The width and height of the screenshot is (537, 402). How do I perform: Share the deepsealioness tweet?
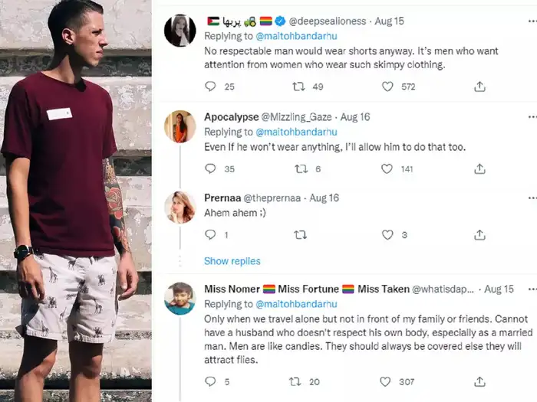point(479,87)
